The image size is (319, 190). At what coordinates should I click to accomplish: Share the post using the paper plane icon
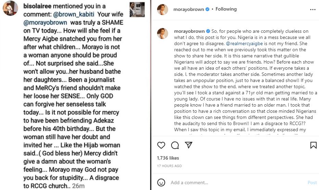(189, 145)
